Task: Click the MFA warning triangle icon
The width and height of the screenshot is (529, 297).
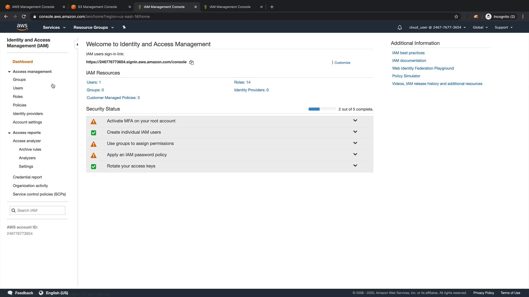Action: (94, 122)
